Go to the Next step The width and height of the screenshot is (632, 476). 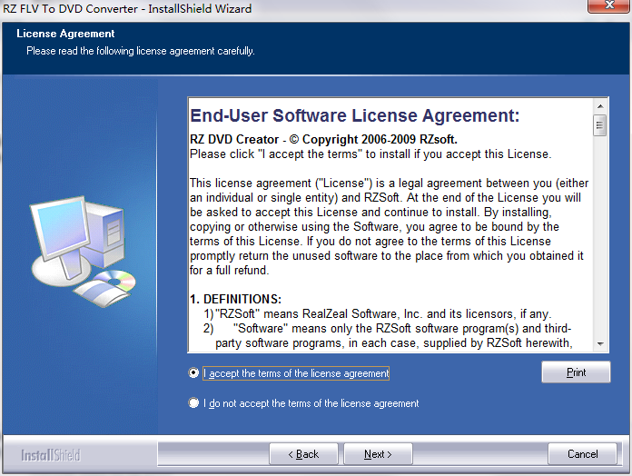pyautogui.click(x=378, y=454)
